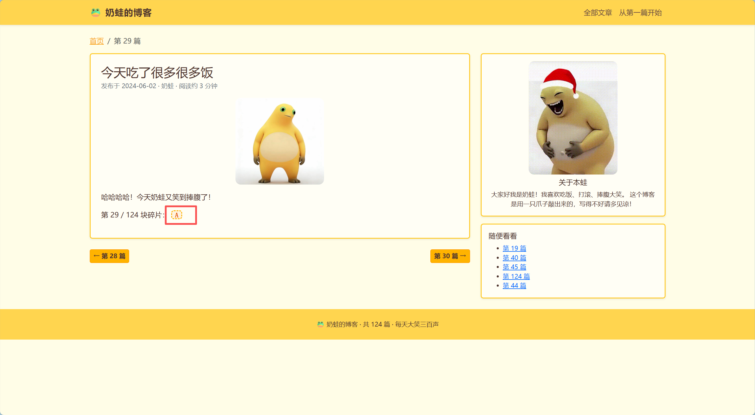This screenshot has width=755, height=415.
Task: Click the dashed fragment letter A badge
Action: click(x=177, y=215)
